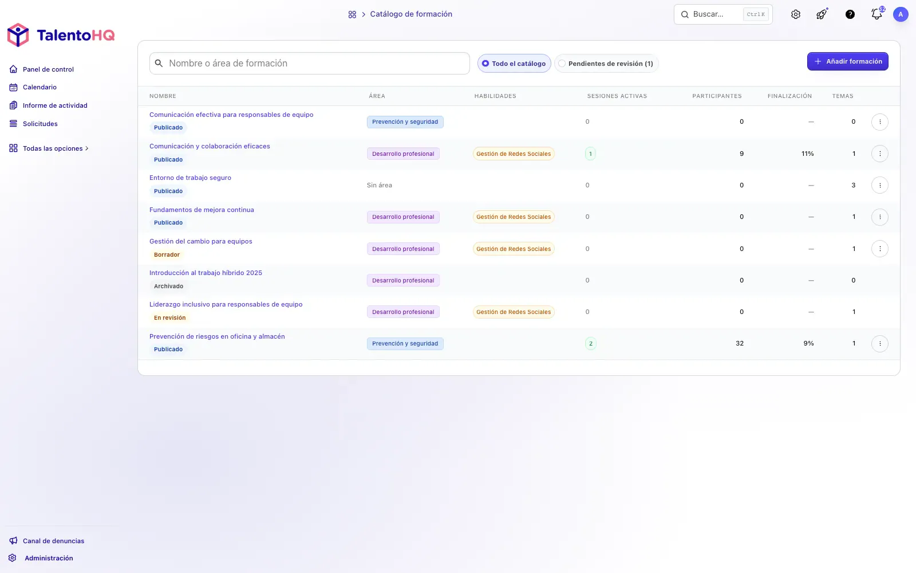Image resolution: width=916 pixels, height=573 pixels.
Task: Click active sessions badge 2 for Prevención de riesgos
Action: 590,344
